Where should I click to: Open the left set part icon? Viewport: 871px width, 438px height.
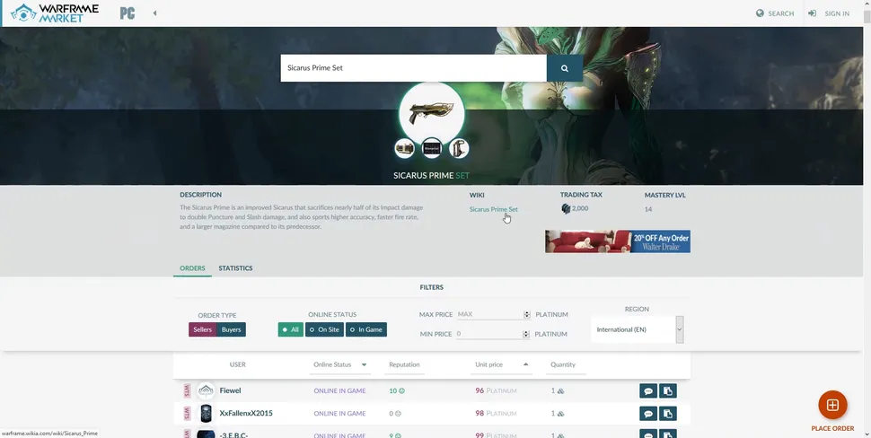pyautogui.click(x=404, y=148)
